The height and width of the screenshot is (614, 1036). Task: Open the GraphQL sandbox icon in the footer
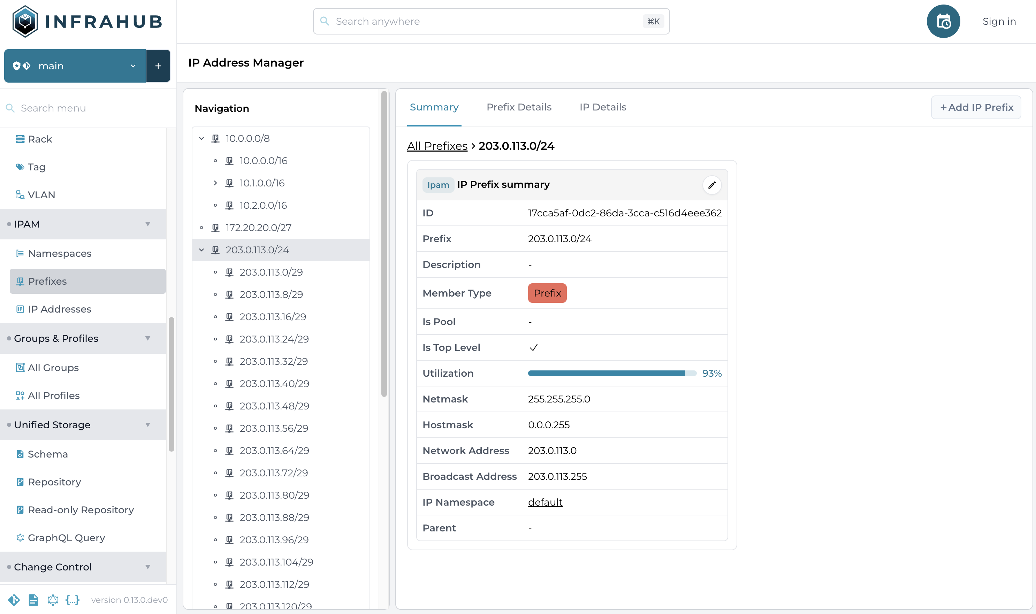point(53,599)
